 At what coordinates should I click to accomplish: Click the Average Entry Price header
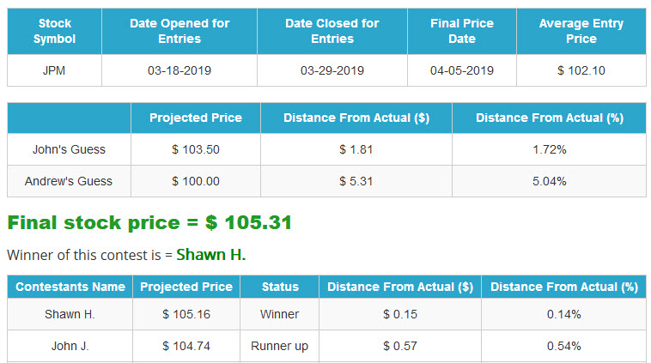581,31
